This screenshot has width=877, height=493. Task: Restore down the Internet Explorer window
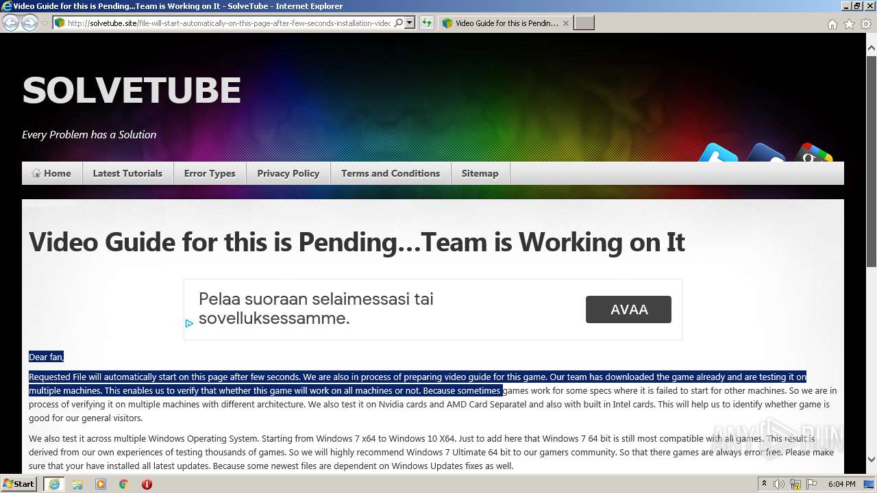857,5
